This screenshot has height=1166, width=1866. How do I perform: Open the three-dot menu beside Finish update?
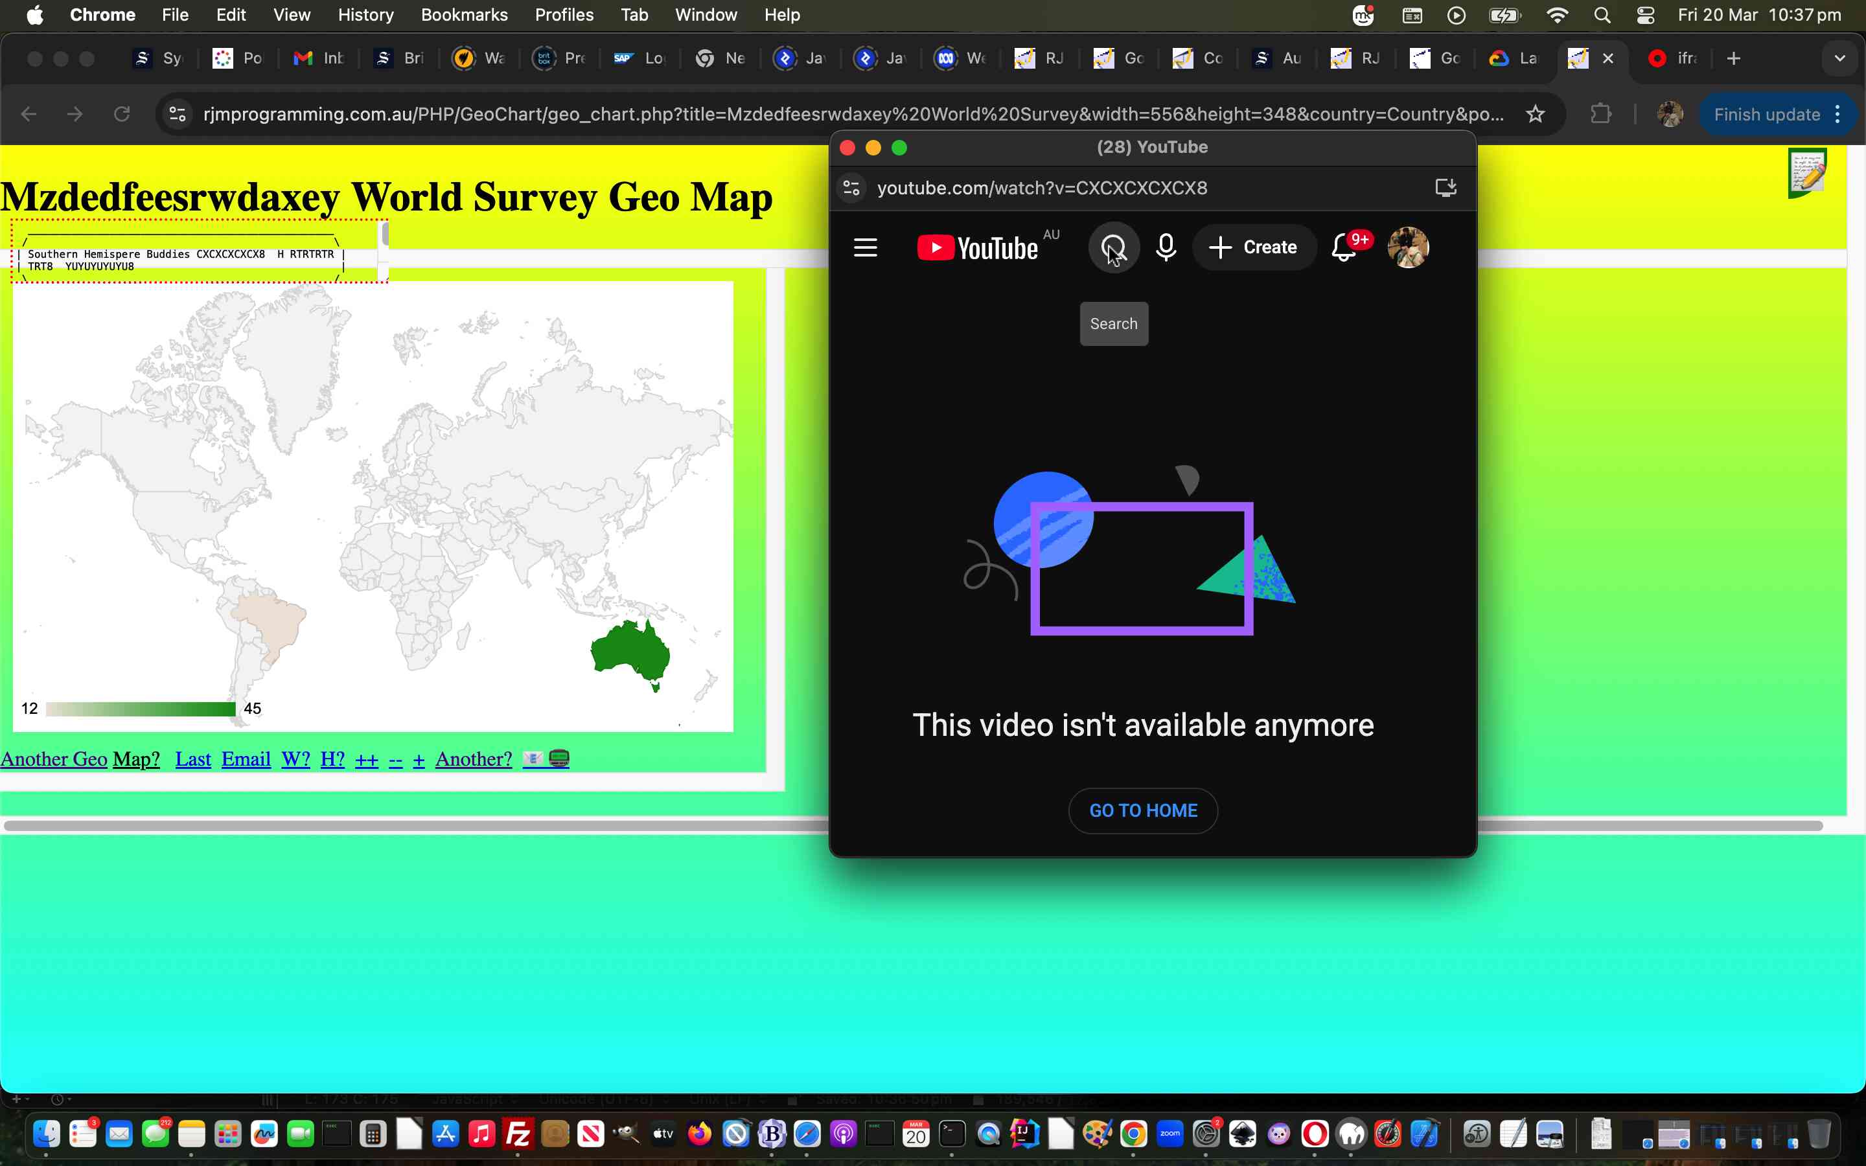[1837, 113]
